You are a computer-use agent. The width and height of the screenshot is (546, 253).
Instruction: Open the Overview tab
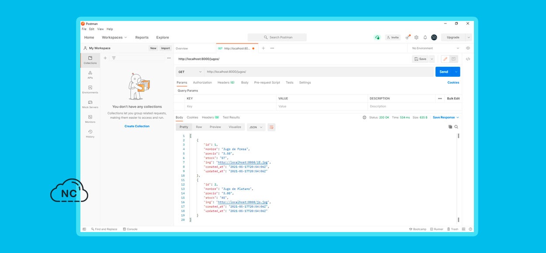pos(182,48)
